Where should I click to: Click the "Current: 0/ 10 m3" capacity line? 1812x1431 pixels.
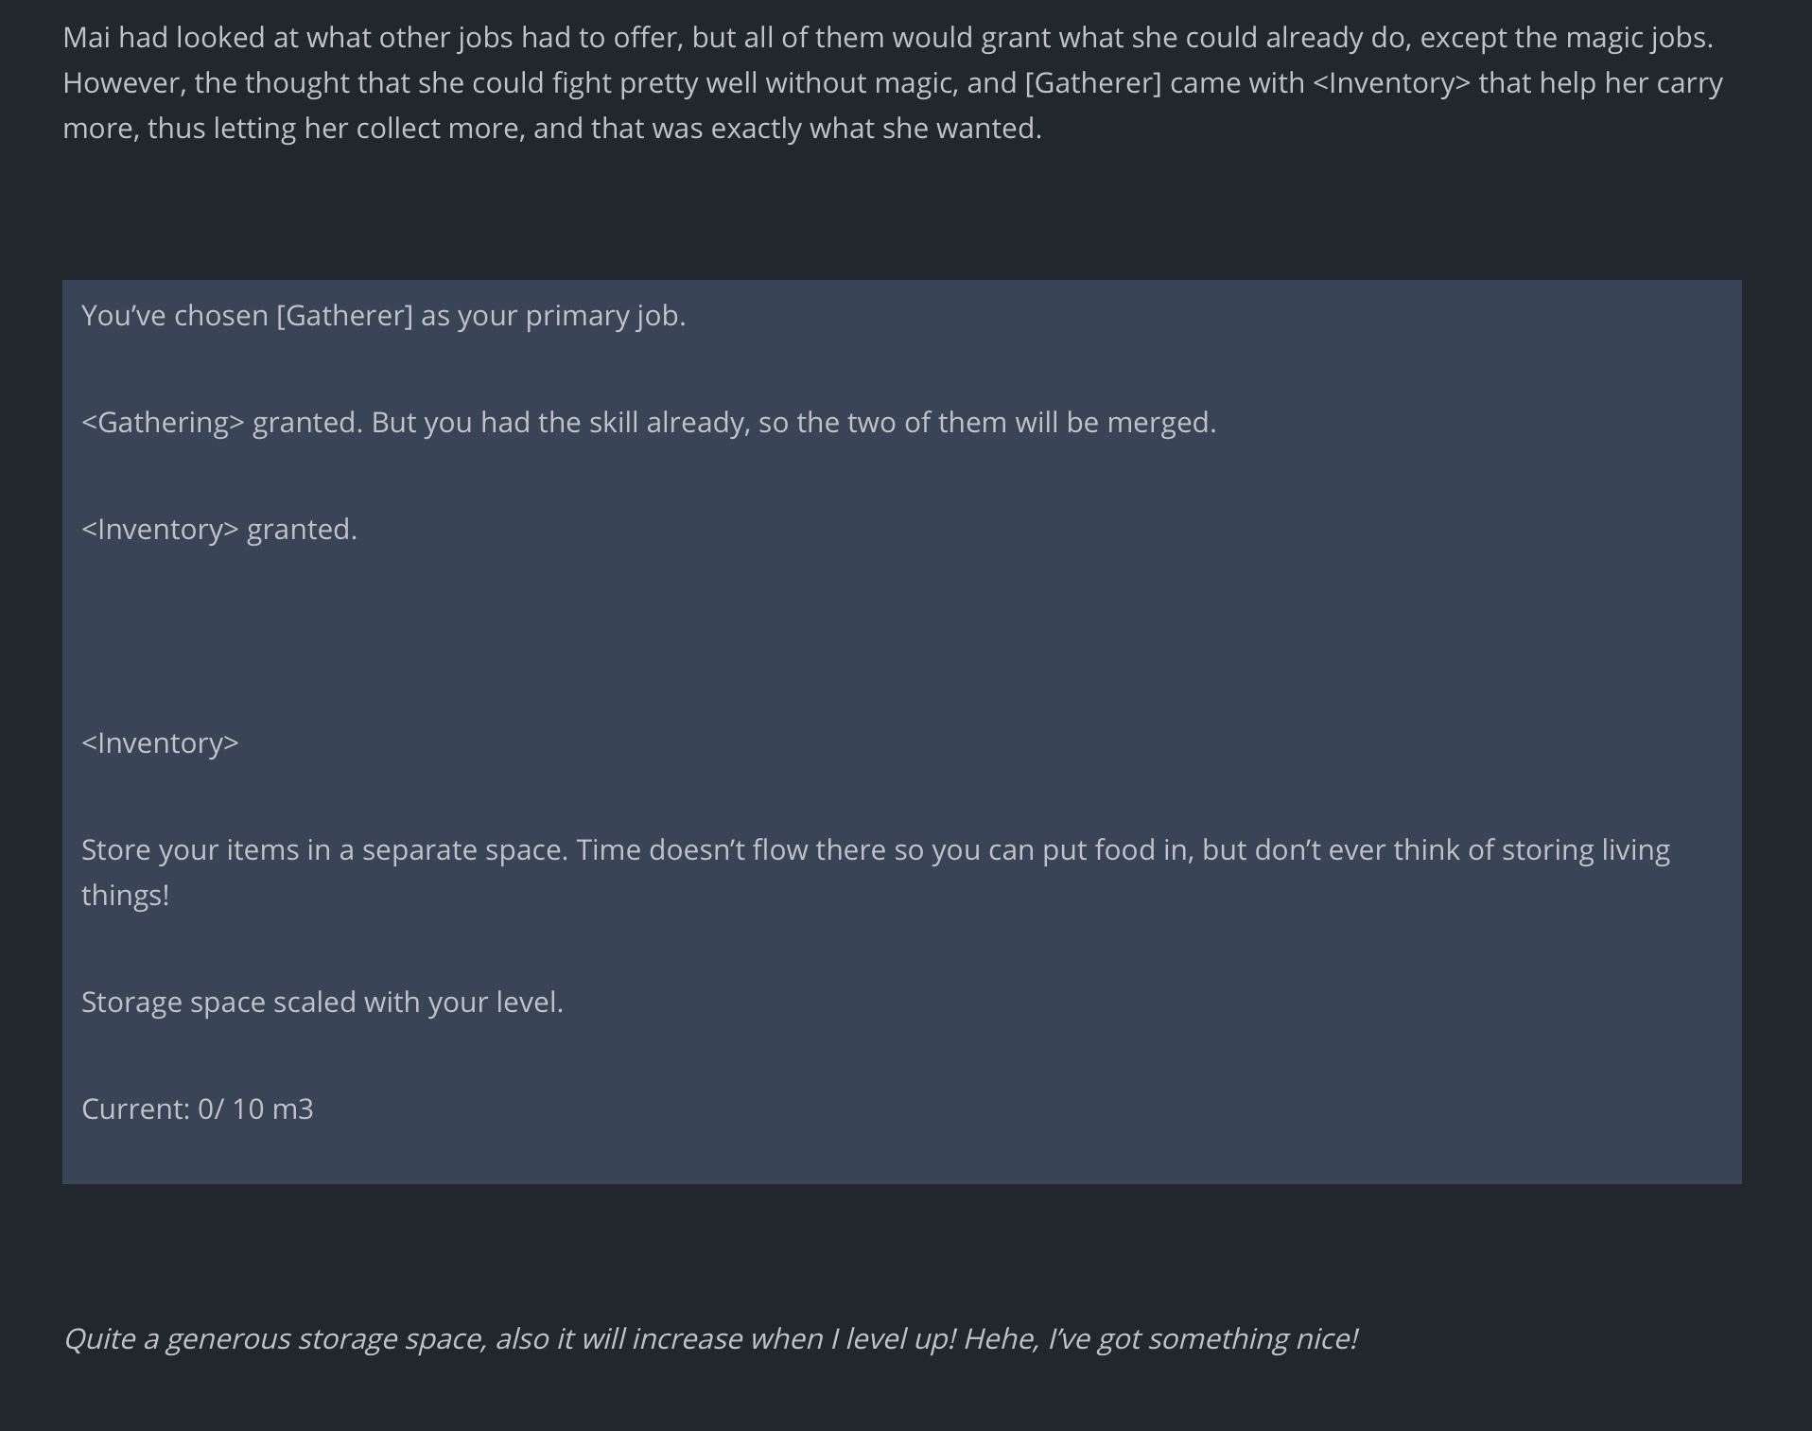197,1109
